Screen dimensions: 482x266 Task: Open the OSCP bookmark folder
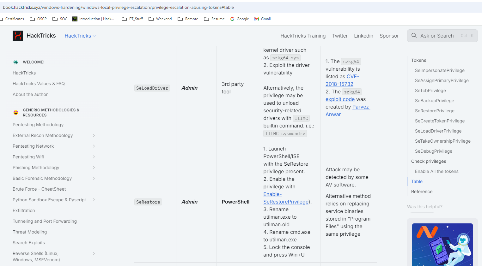tap(38, 19)
